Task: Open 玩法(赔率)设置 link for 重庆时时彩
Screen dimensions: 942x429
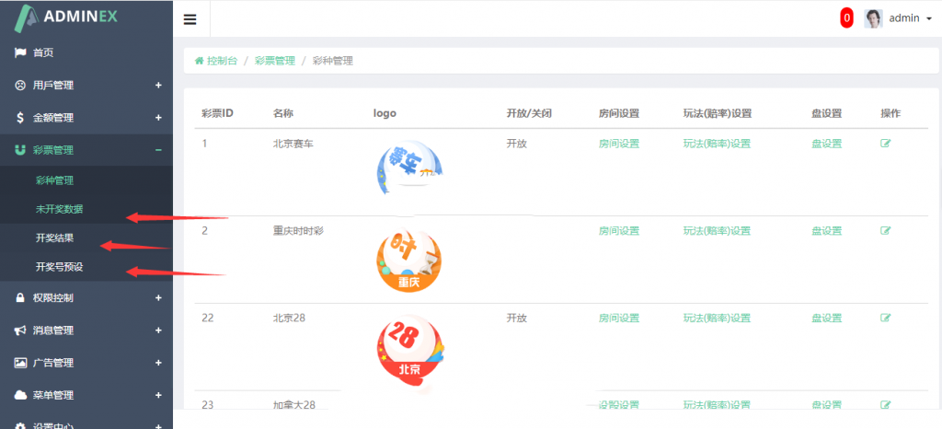Action: (x=717, y=231)
